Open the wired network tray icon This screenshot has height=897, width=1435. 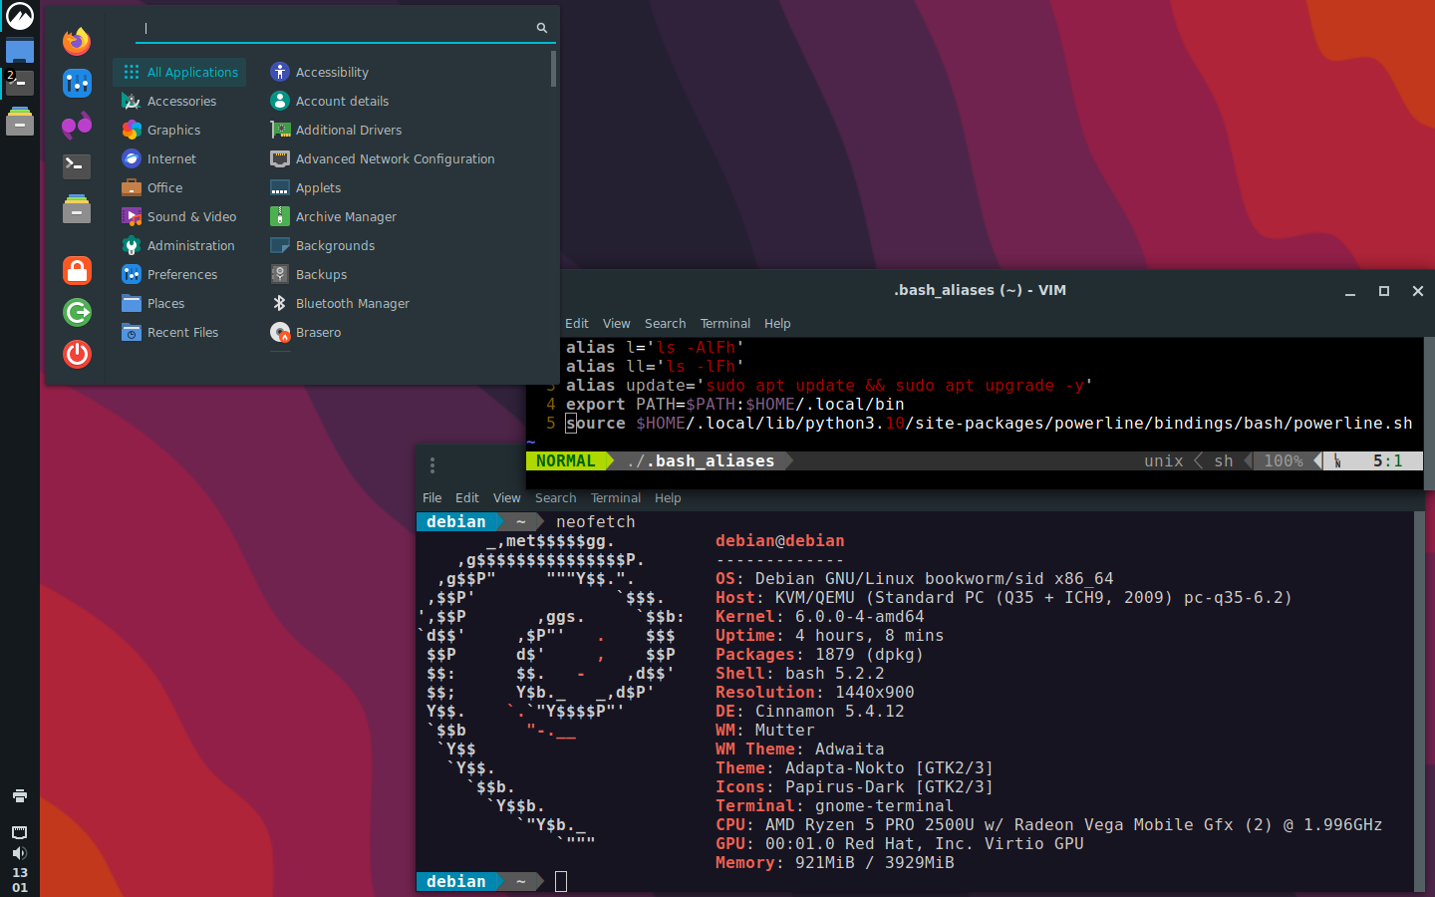pos(20,832)
